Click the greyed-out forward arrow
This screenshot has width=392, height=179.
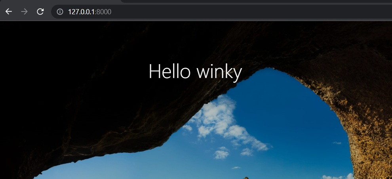pyautogui.click(x=24, y=11)
